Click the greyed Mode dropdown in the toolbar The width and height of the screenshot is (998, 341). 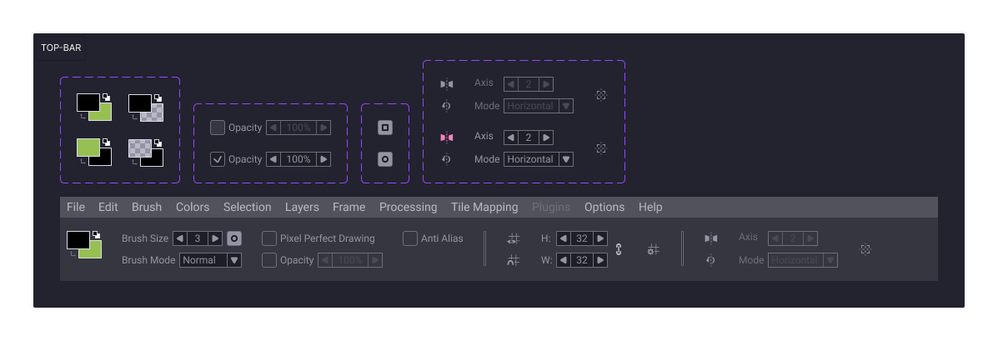click(803, 260)
